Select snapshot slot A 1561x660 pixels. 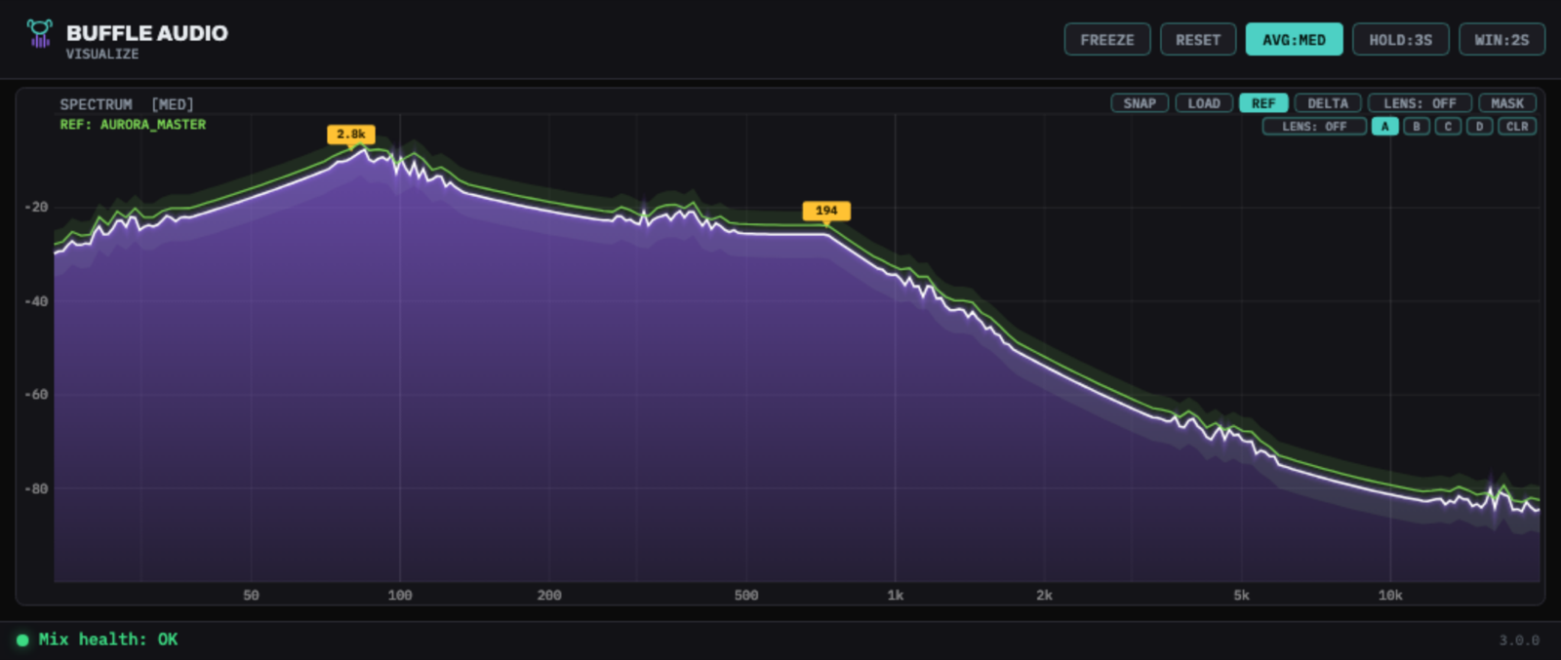click(x=1384, y=127)
